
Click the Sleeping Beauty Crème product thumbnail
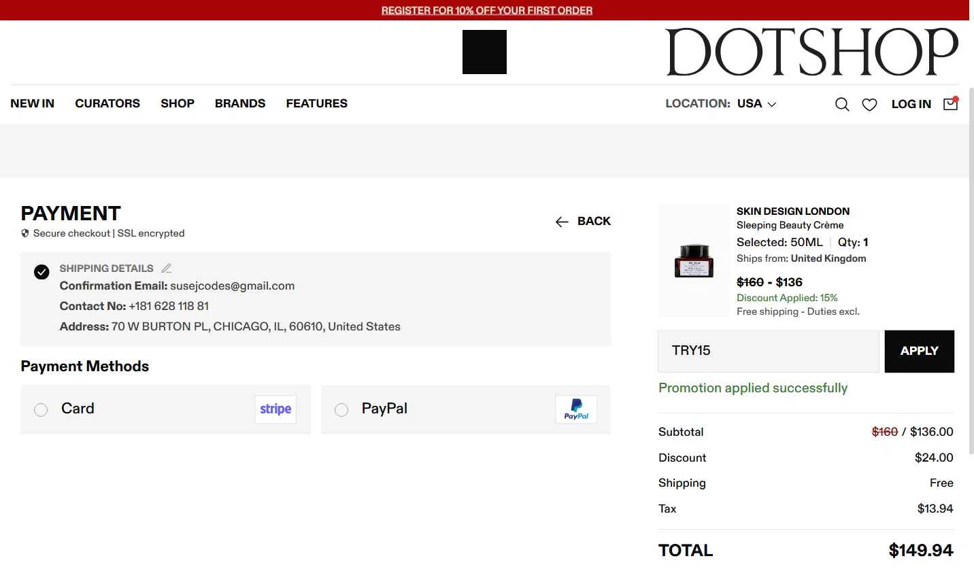point(694,261)
